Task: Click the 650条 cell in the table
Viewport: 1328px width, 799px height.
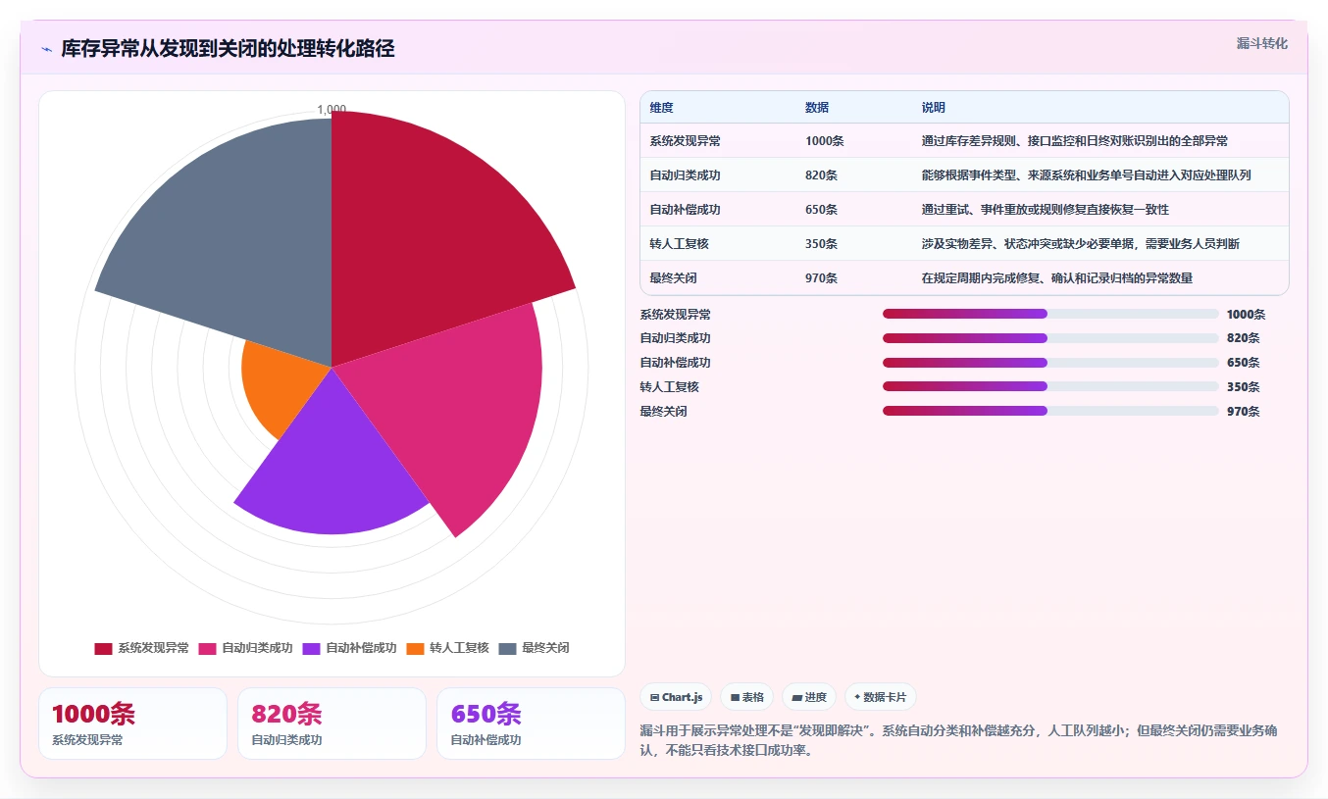Action: pos(821,210)
